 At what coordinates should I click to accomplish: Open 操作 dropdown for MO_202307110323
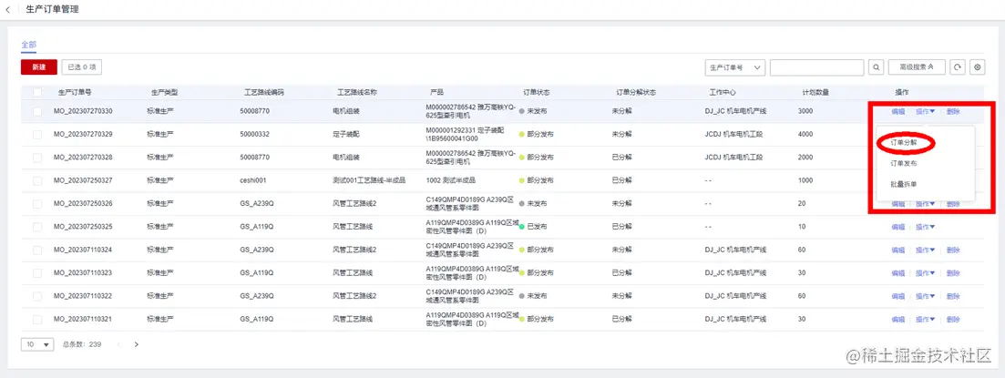pyautogui.click(x=925, y=273)
